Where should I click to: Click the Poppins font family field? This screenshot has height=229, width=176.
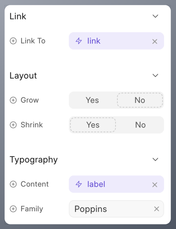116,209
